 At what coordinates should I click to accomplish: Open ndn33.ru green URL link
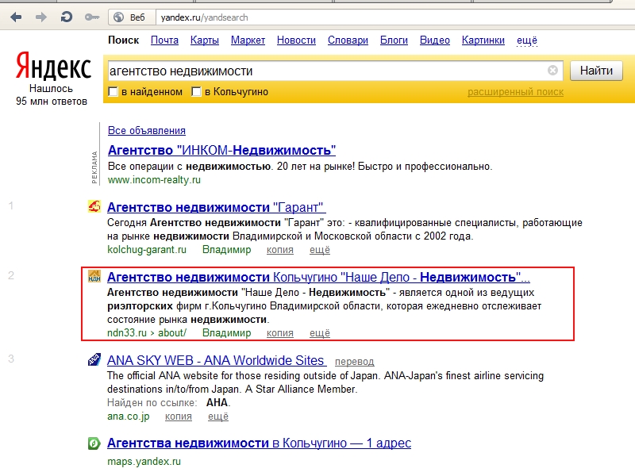point(127,333)
